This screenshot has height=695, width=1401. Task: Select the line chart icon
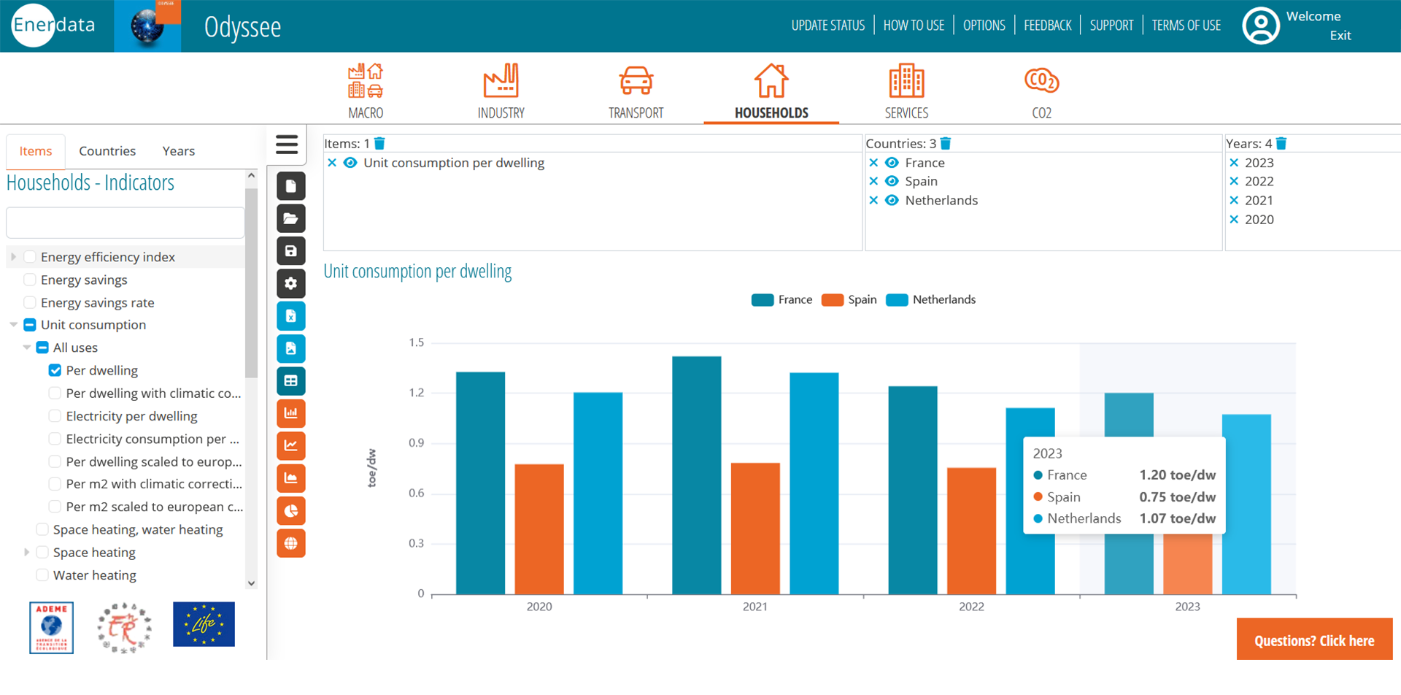click(290, 446)
